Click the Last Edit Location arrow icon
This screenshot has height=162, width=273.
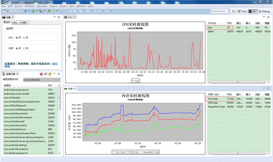click(95, 11)
